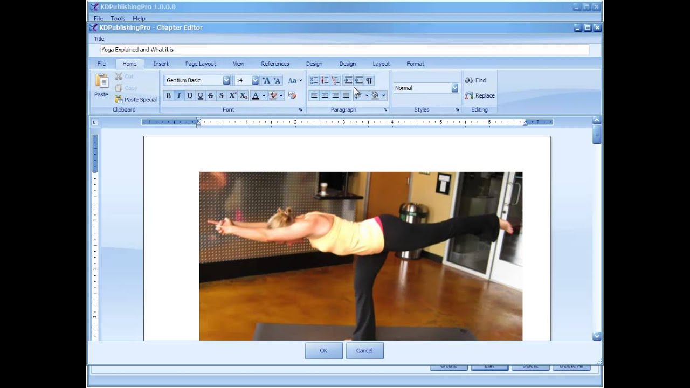Open the File menu in main window
The width and height of the screenshot is (690, 388).
click(x=98, y=18)
